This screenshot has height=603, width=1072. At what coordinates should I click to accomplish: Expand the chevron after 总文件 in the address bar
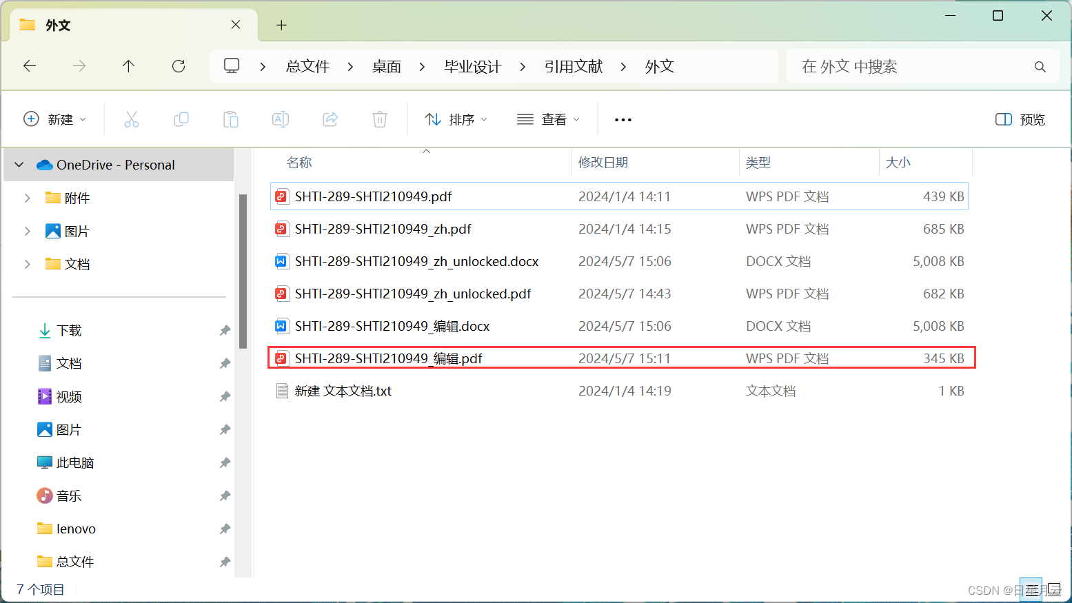point(350,67)
